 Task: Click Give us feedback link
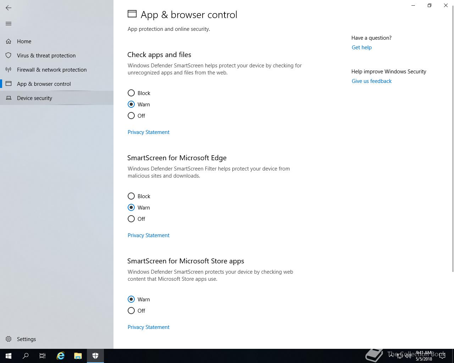point(371,81)
